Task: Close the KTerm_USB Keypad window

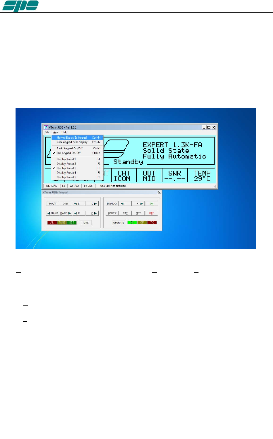Action: 159,192
